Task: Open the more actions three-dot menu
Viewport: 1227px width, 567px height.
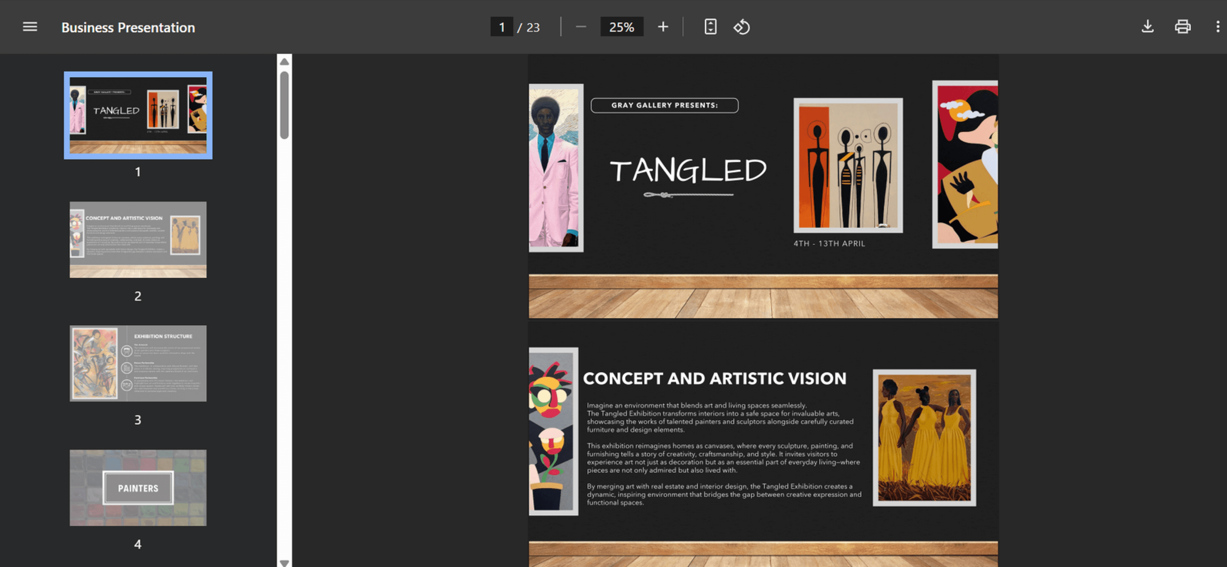Action: [1218, 27]
